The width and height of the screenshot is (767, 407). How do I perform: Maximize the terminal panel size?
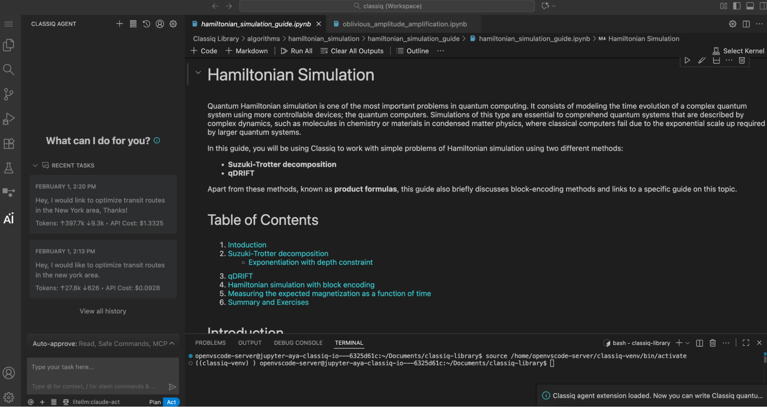(746, 343)
